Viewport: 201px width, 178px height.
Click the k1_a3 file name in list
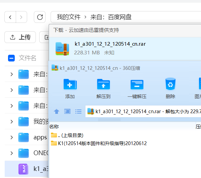point(41,169)
